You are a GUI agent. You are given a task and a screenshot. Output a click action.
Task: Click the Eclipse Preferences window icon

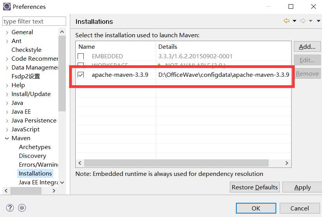click(7, 7)
